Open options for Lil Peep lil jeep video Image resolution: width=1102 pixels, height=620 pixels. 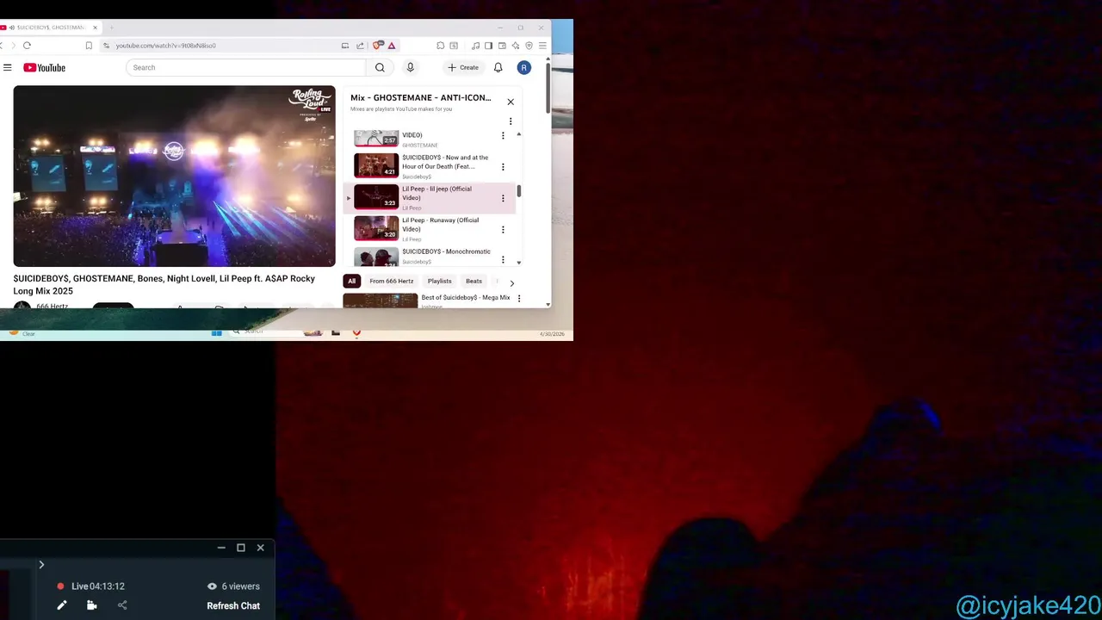point(503,198)
